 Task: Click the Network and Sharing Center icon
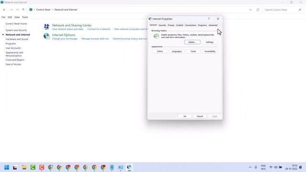coord(47,27)
